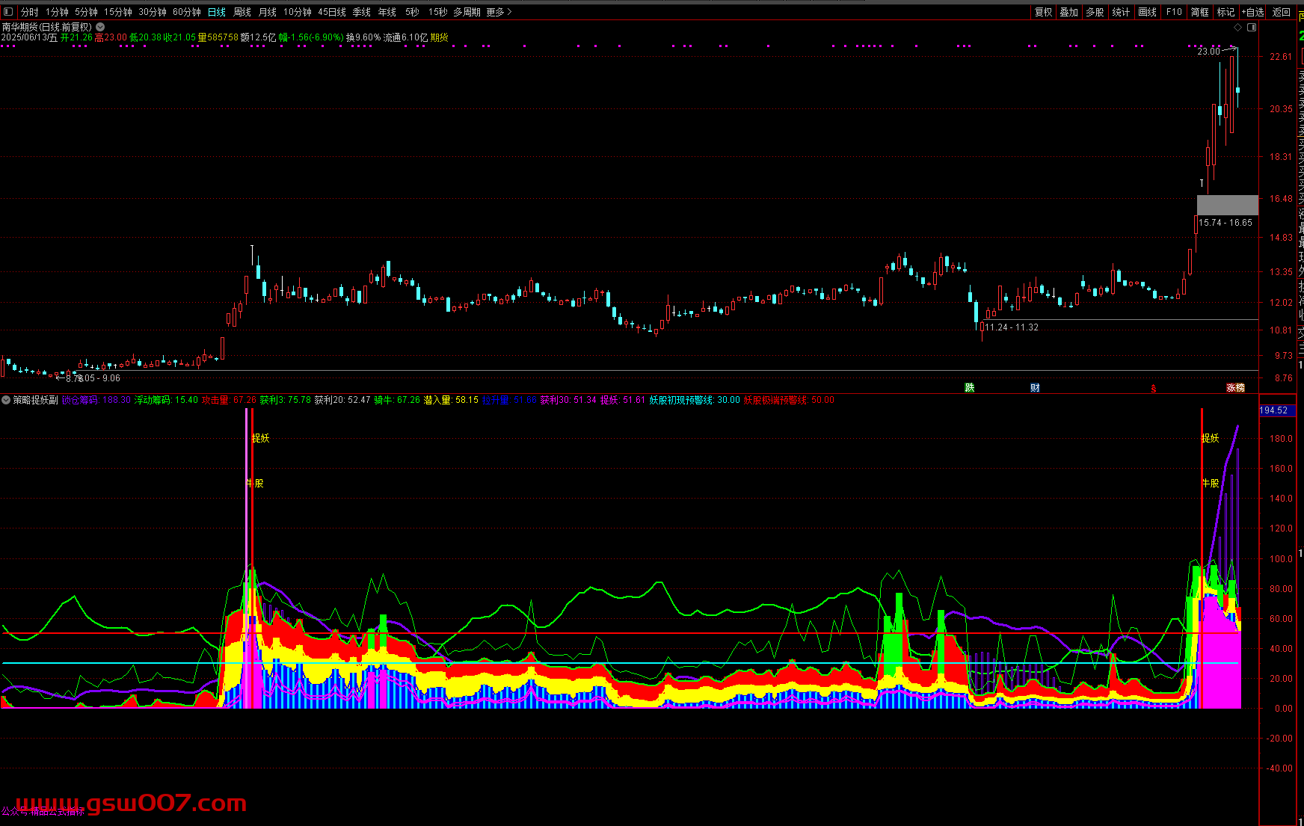Screen dimensions: 1304x826
Task: Expand the 策略捉妖副 indicator menu
Action: 6,400
